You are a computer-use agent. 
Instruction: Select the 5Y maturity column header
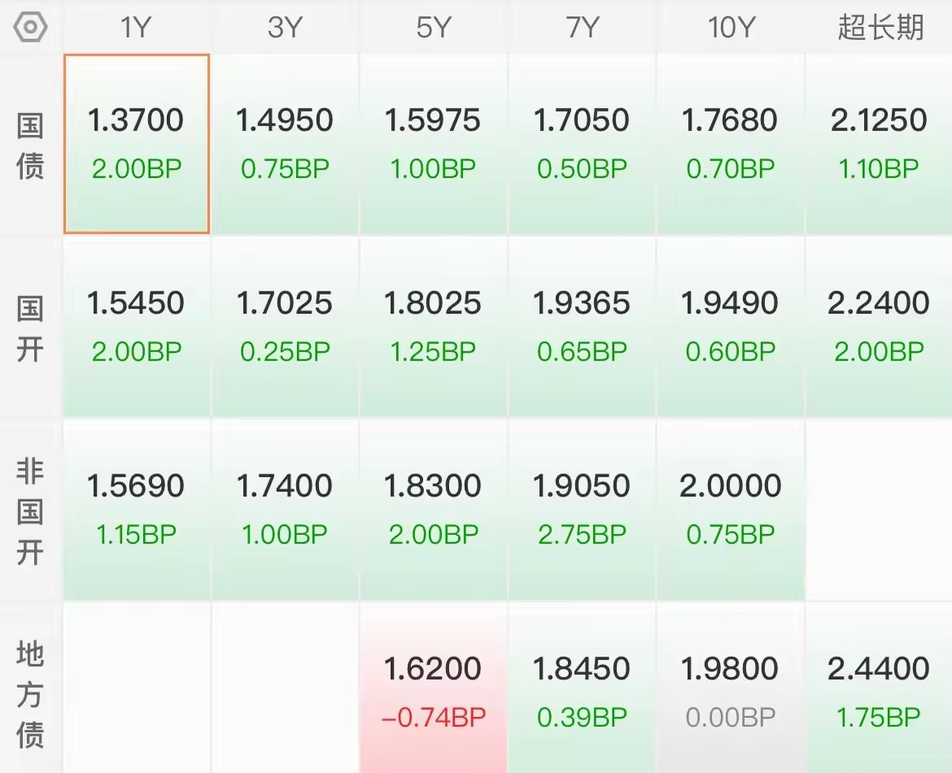tap(433, 28)
